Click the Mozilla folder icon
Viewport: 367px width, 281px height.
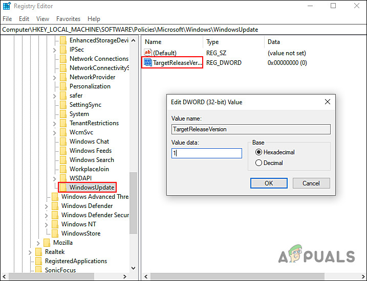(x=47, y=243)
